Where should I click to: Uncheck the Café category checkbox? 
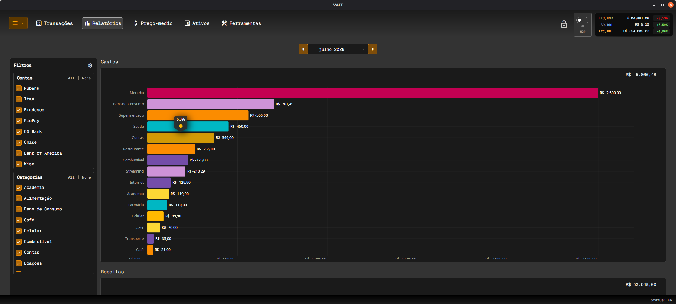pos(19,220)
